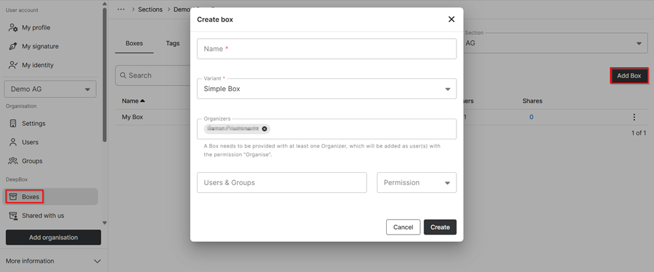Image resolution: width=654 pixels, height=272 pixels.
Task: Open the Permission dropdown
Action: [x=447, y=183]
